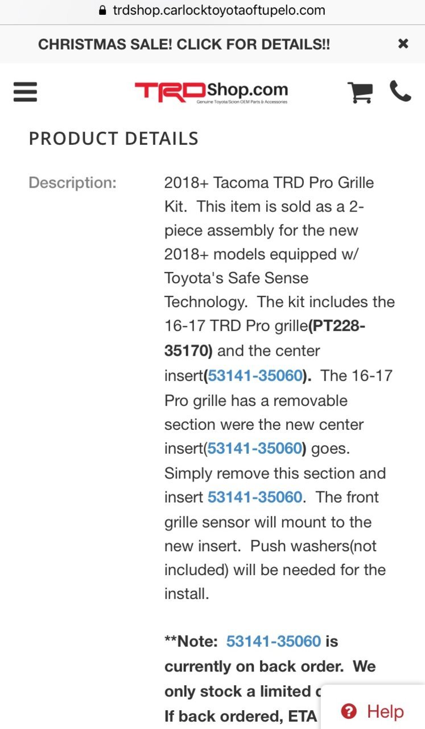Open 53141-35060 link before word 'goes'

(x=254, y=449)
